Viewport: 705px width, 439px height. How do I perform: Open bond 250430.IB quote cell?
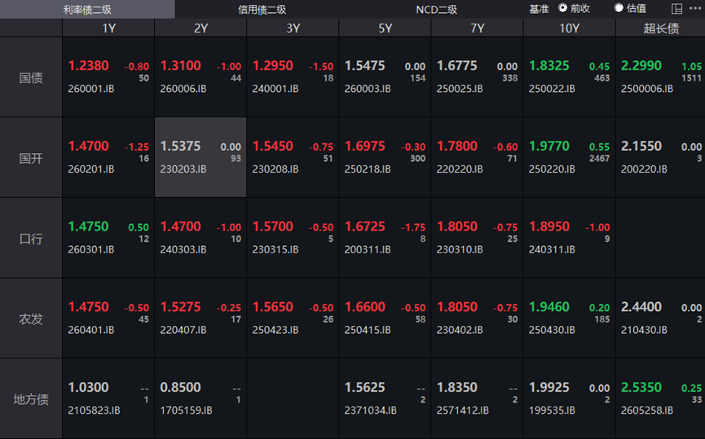click(x=569, y=318)
